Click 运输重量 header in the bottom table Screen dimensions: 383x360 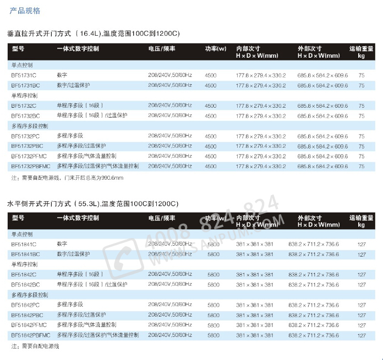tap(361, 218)
